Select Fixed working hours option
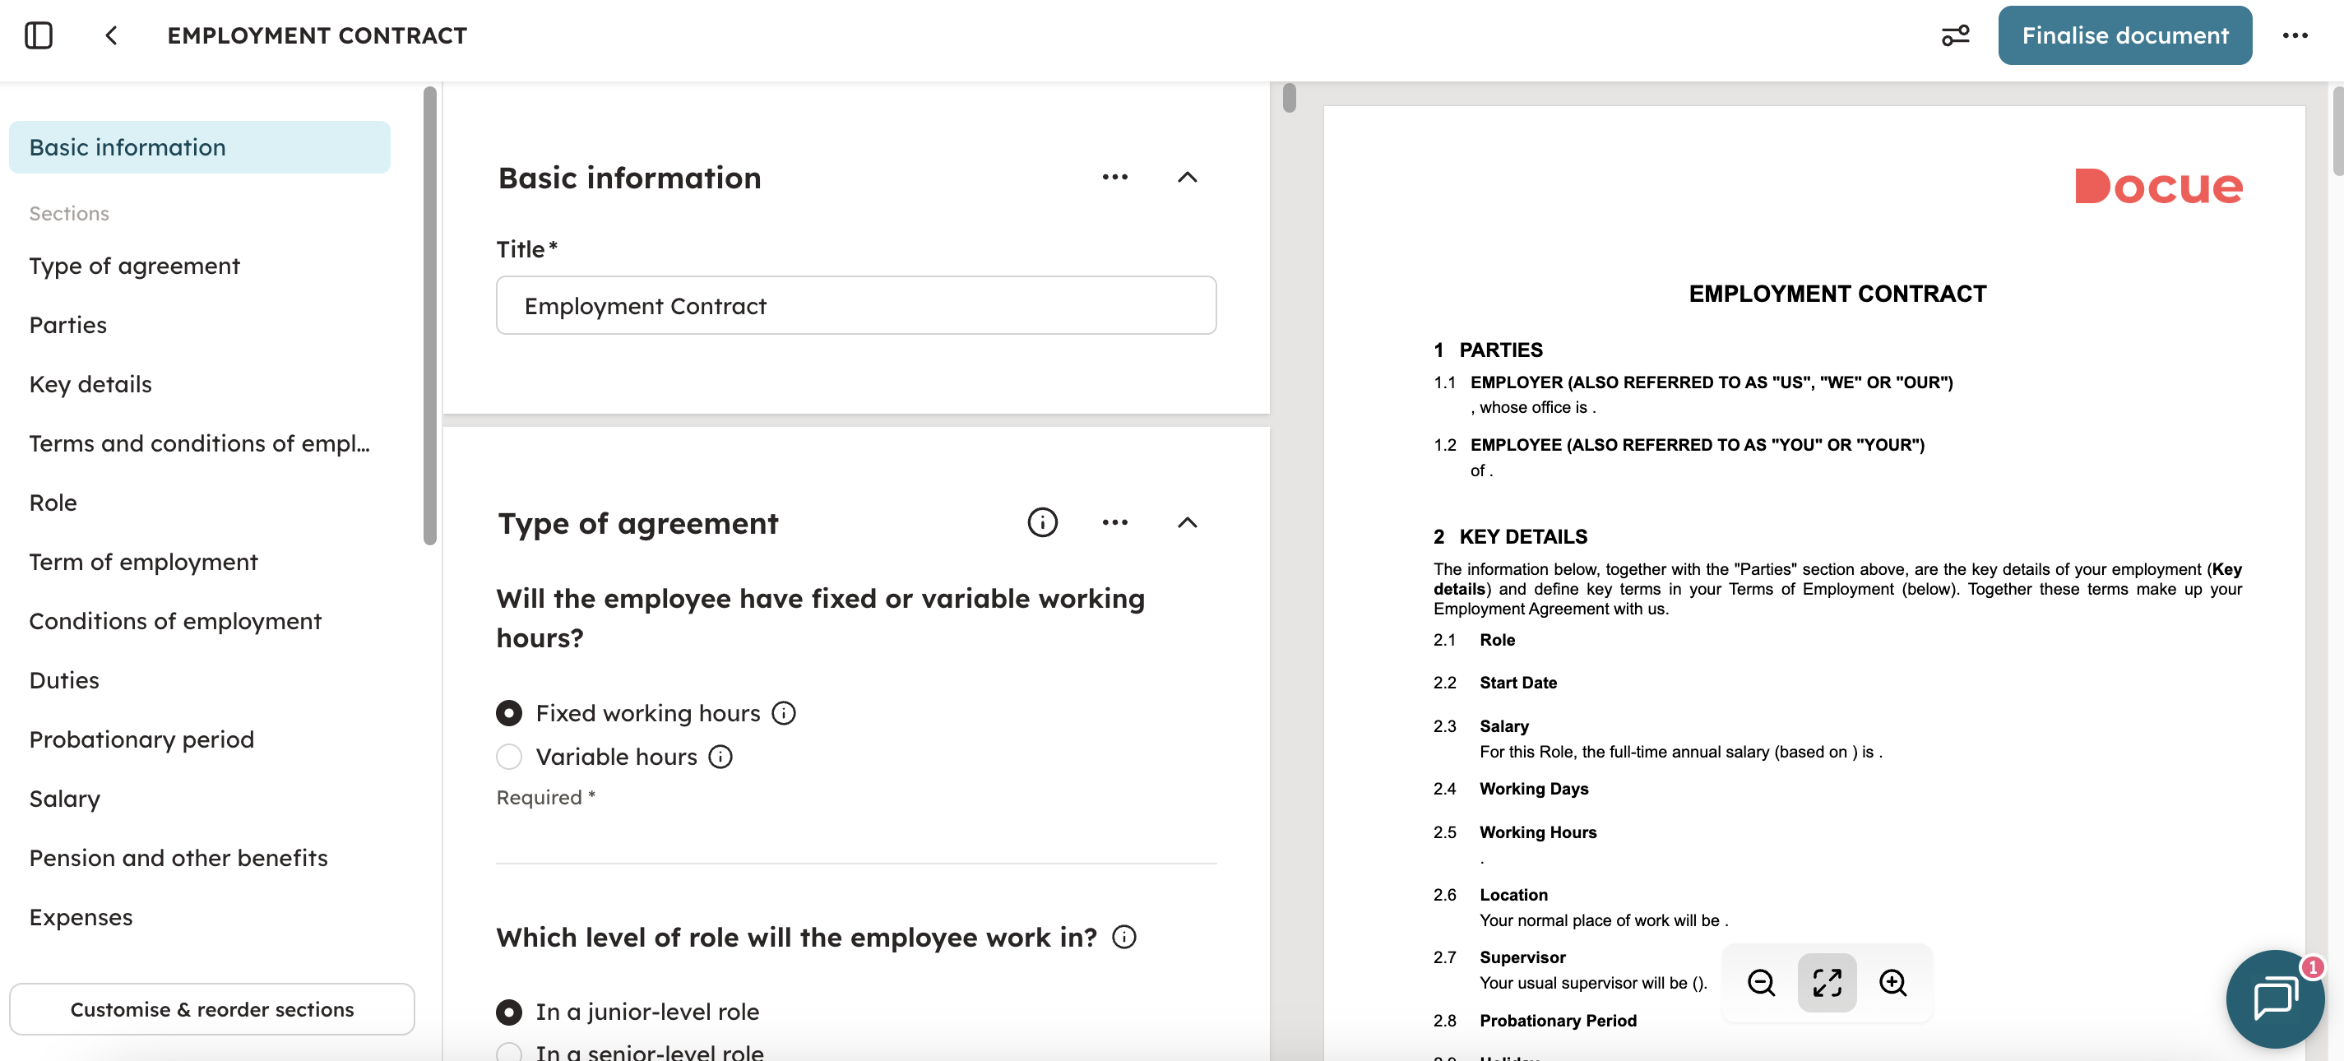The width and height of the screenshot is (2344, 1061). 508,713
